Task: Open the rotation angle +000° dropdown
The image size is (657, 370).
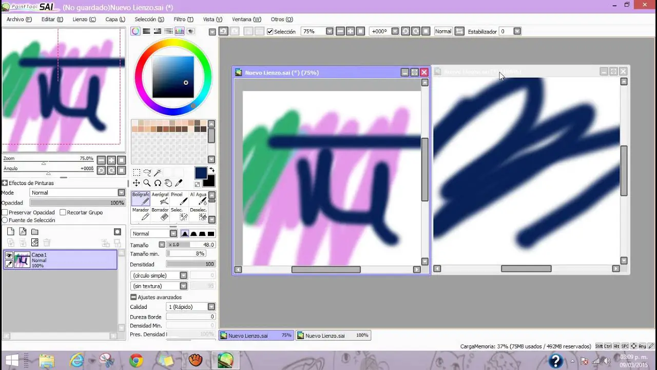Action: pos(395,31)
